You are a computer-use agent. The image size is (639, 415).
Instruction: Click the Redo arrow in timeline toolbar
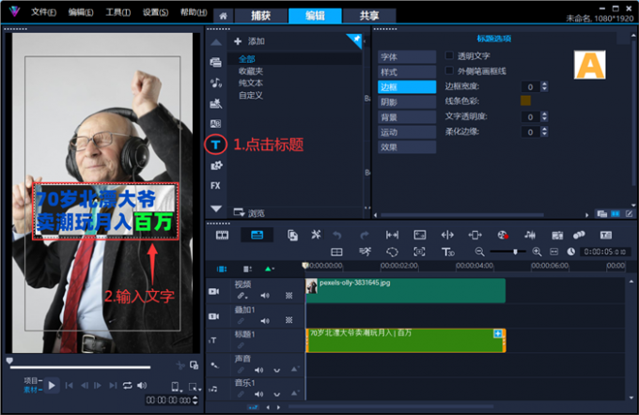(365, 235)
